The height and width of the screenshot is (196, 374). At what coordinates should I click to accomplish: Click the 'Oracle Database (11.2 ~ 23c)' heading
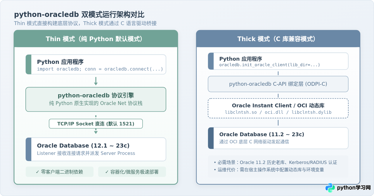coord(262,134)
